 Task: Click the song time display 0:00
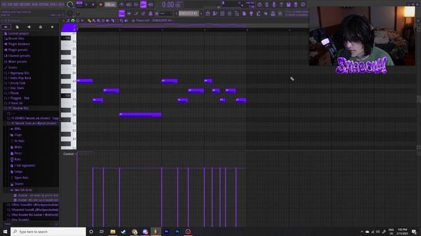[172, 5]
